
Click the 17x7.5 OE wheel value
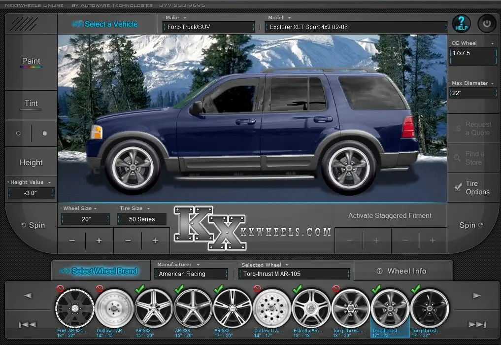pyautogui.click(x=473, y=57)
